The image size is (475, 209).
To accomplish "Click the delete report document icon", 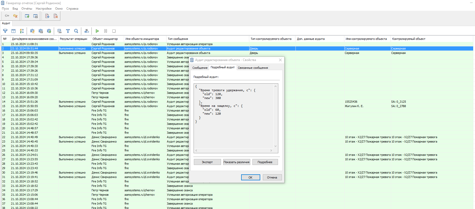I will (x=56, y=16).
